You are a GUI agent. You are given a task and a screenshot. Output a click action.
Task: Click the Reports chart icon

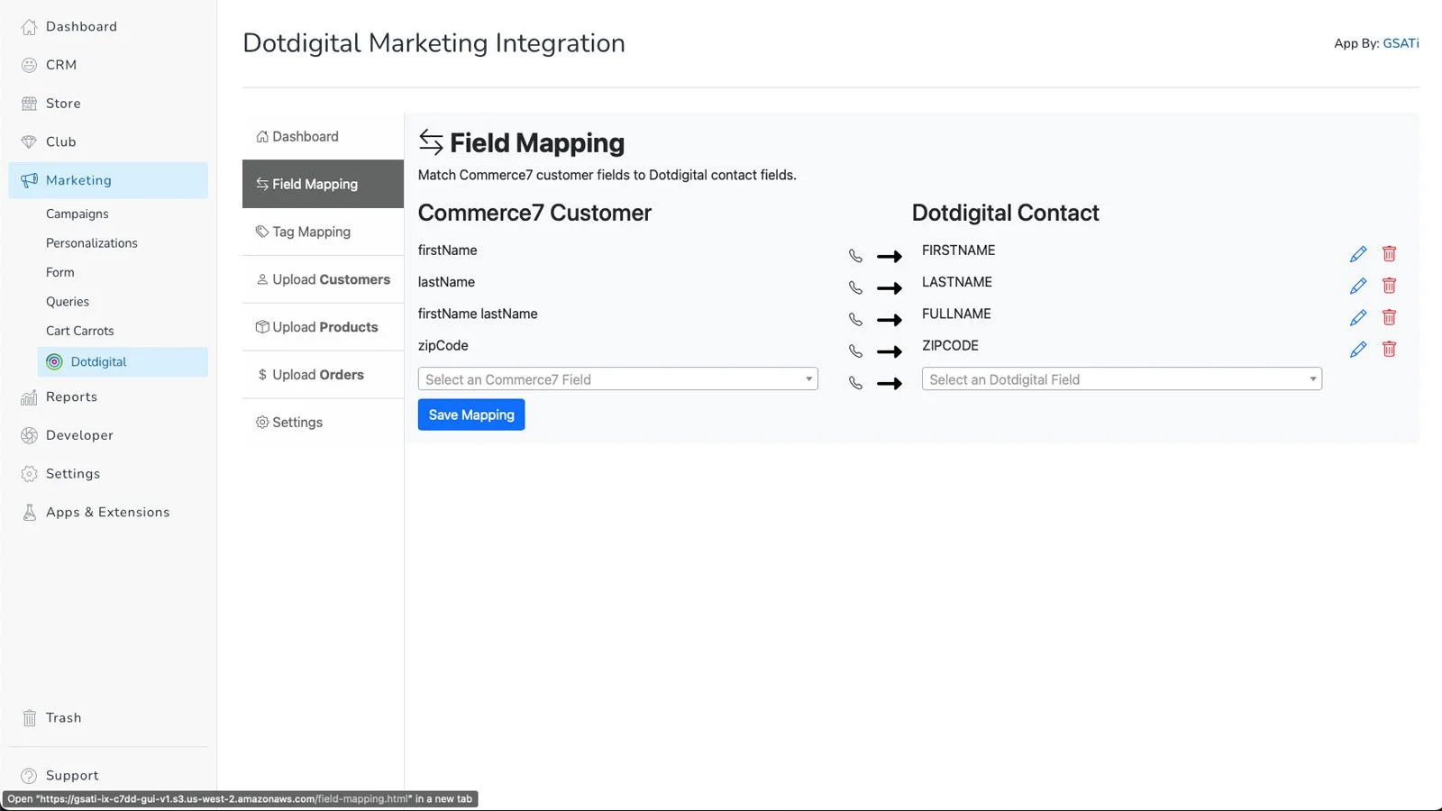(29, 397)
